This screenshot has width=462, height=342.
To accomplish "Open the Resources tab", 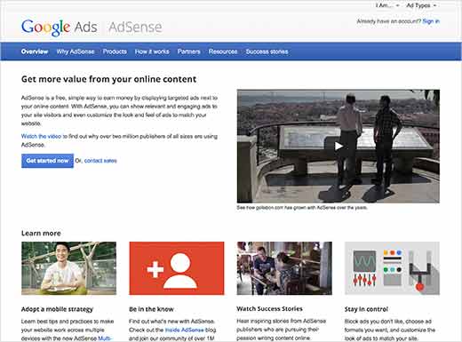I will pos(223,52).
